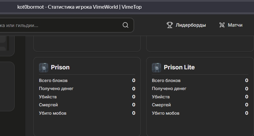254x136 pixels.
Task: Select the Получено денег label in Prison Lite
Action: tap(169, 89)
